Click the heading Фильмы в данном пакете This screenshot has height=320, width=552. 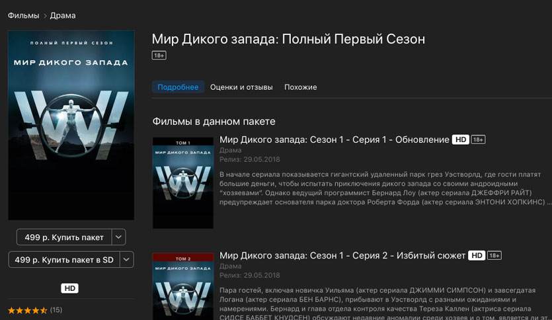[x=214, y=122]
